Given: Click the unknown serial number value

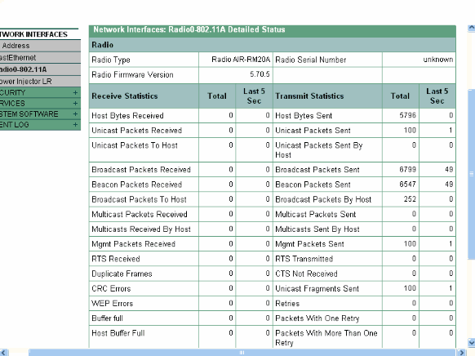Looking at the screenshot, I should (438, 60).
